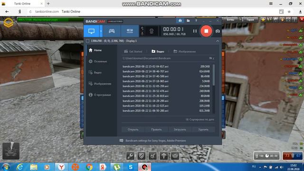
Task: Click the Править button
Action: coord(156,130)
